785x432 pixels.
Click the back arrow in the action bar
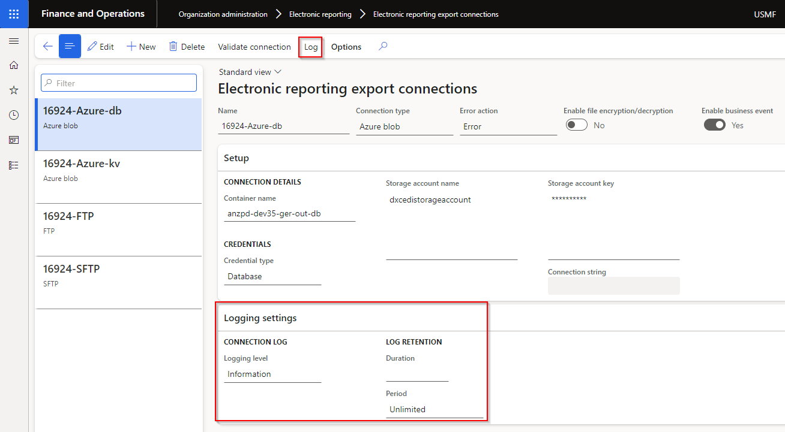(x=48, y=47)
